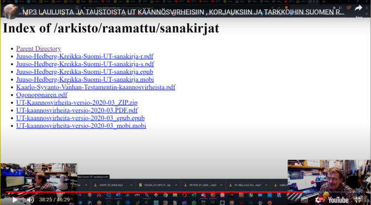Expand options chevron beside 01-Aika_Uusi-Eer mp3
This screenshot has height=205, width=371.
266,185
